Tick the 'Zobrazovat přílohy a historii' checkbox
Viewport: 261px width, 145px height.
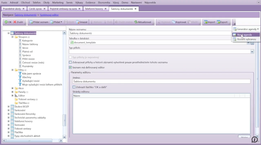pyautogui.click(x=70, y=62)
